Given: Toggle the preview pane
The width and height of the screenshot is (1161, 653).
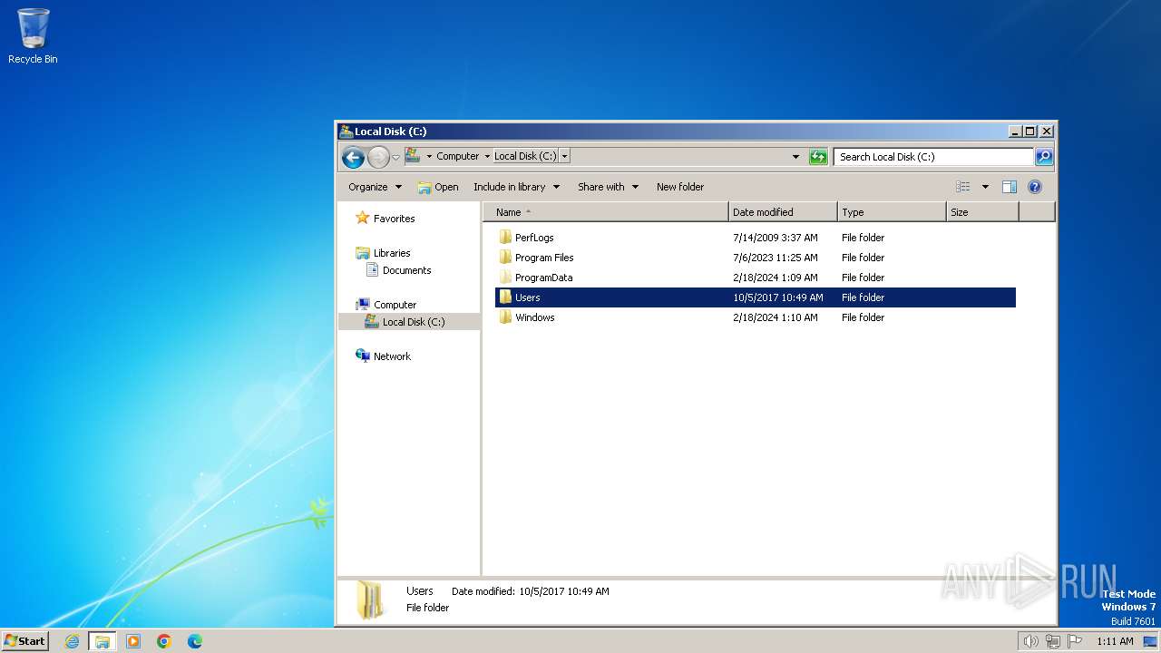Looking at the screenshot, I should [x=1010, y=187].
